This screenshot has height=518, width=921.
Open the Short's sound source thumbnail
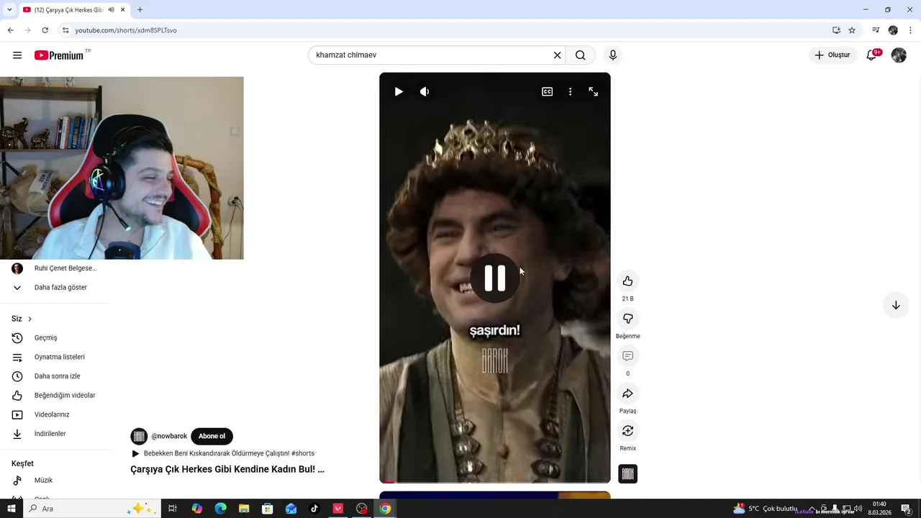point(627,473)
